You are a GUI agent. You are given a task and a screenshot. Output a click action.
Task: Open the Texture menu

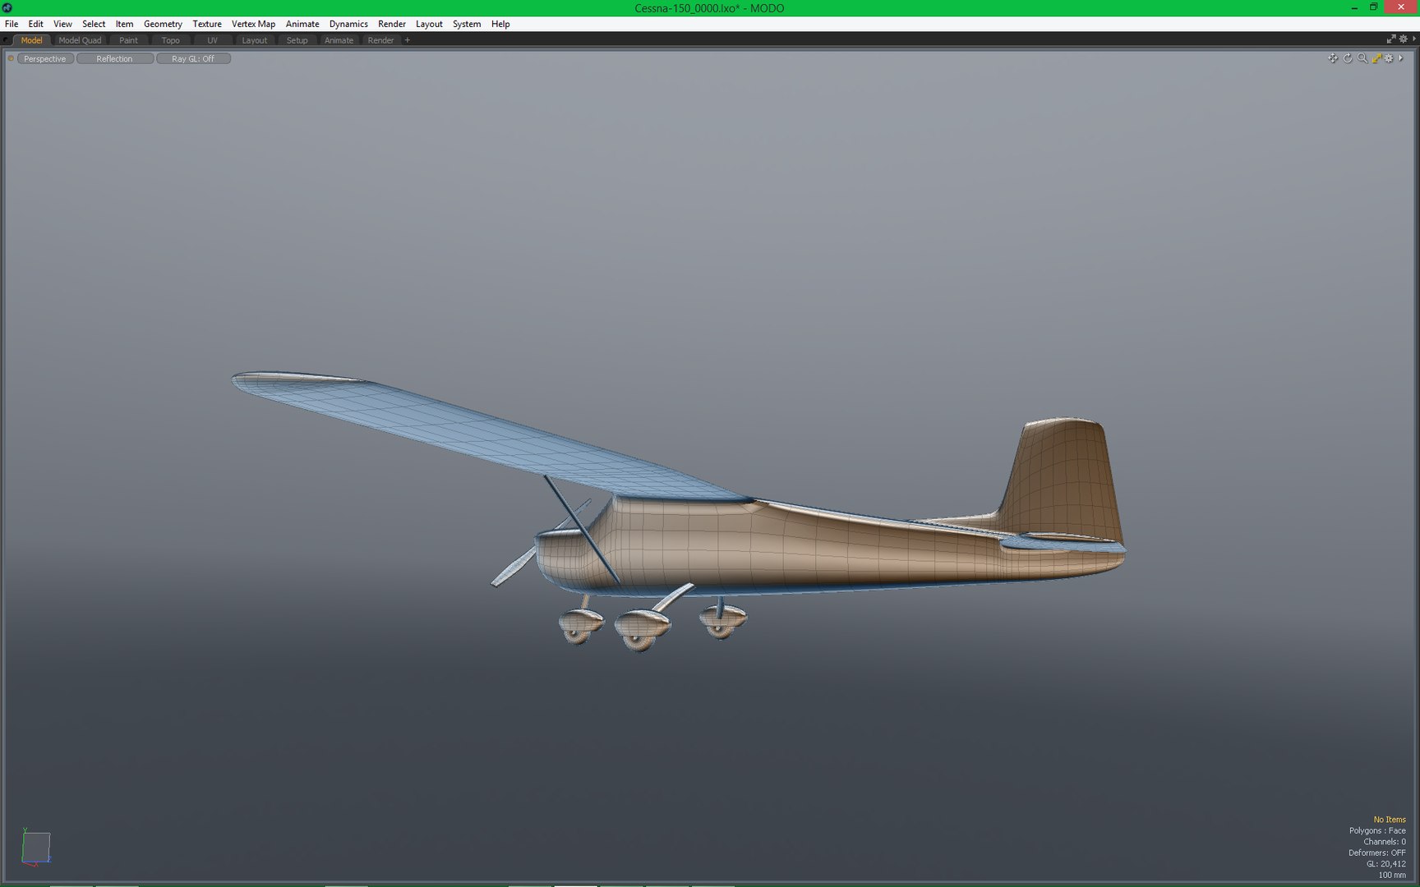point(207,24)
